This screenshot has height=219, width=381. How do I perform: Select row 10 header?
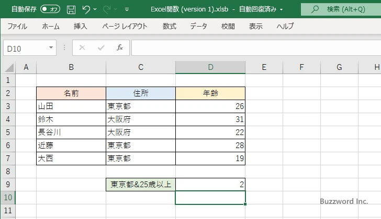(x=8, y=198)
